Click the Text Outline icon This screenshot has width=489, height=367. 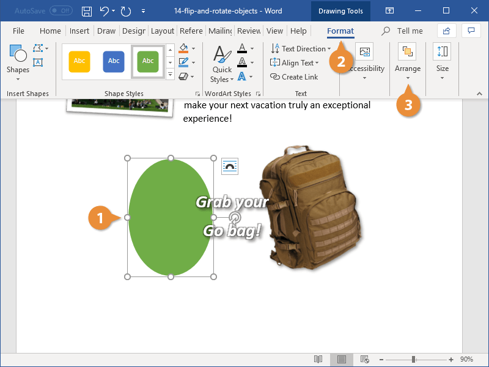(242, 62)
